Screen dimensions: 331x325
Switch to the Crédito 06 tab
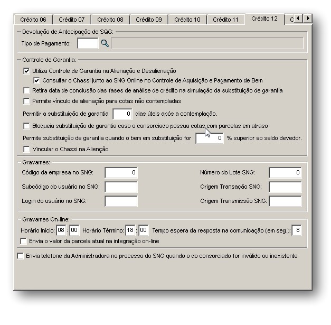point(33,20)
